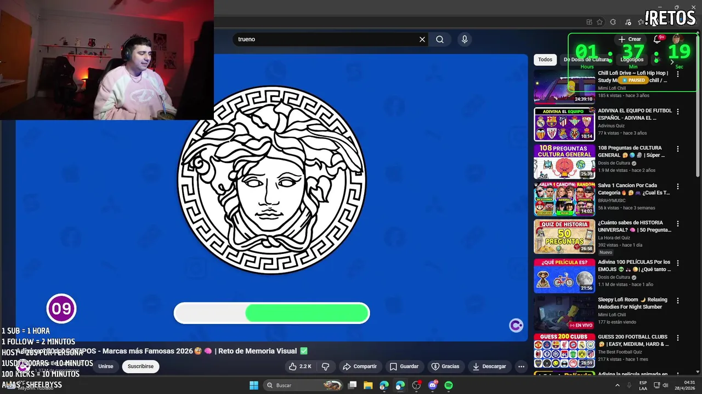Open the GUESS 200 CLUBS thumbnail
702x394 pixels.
(x=564, y=351)
